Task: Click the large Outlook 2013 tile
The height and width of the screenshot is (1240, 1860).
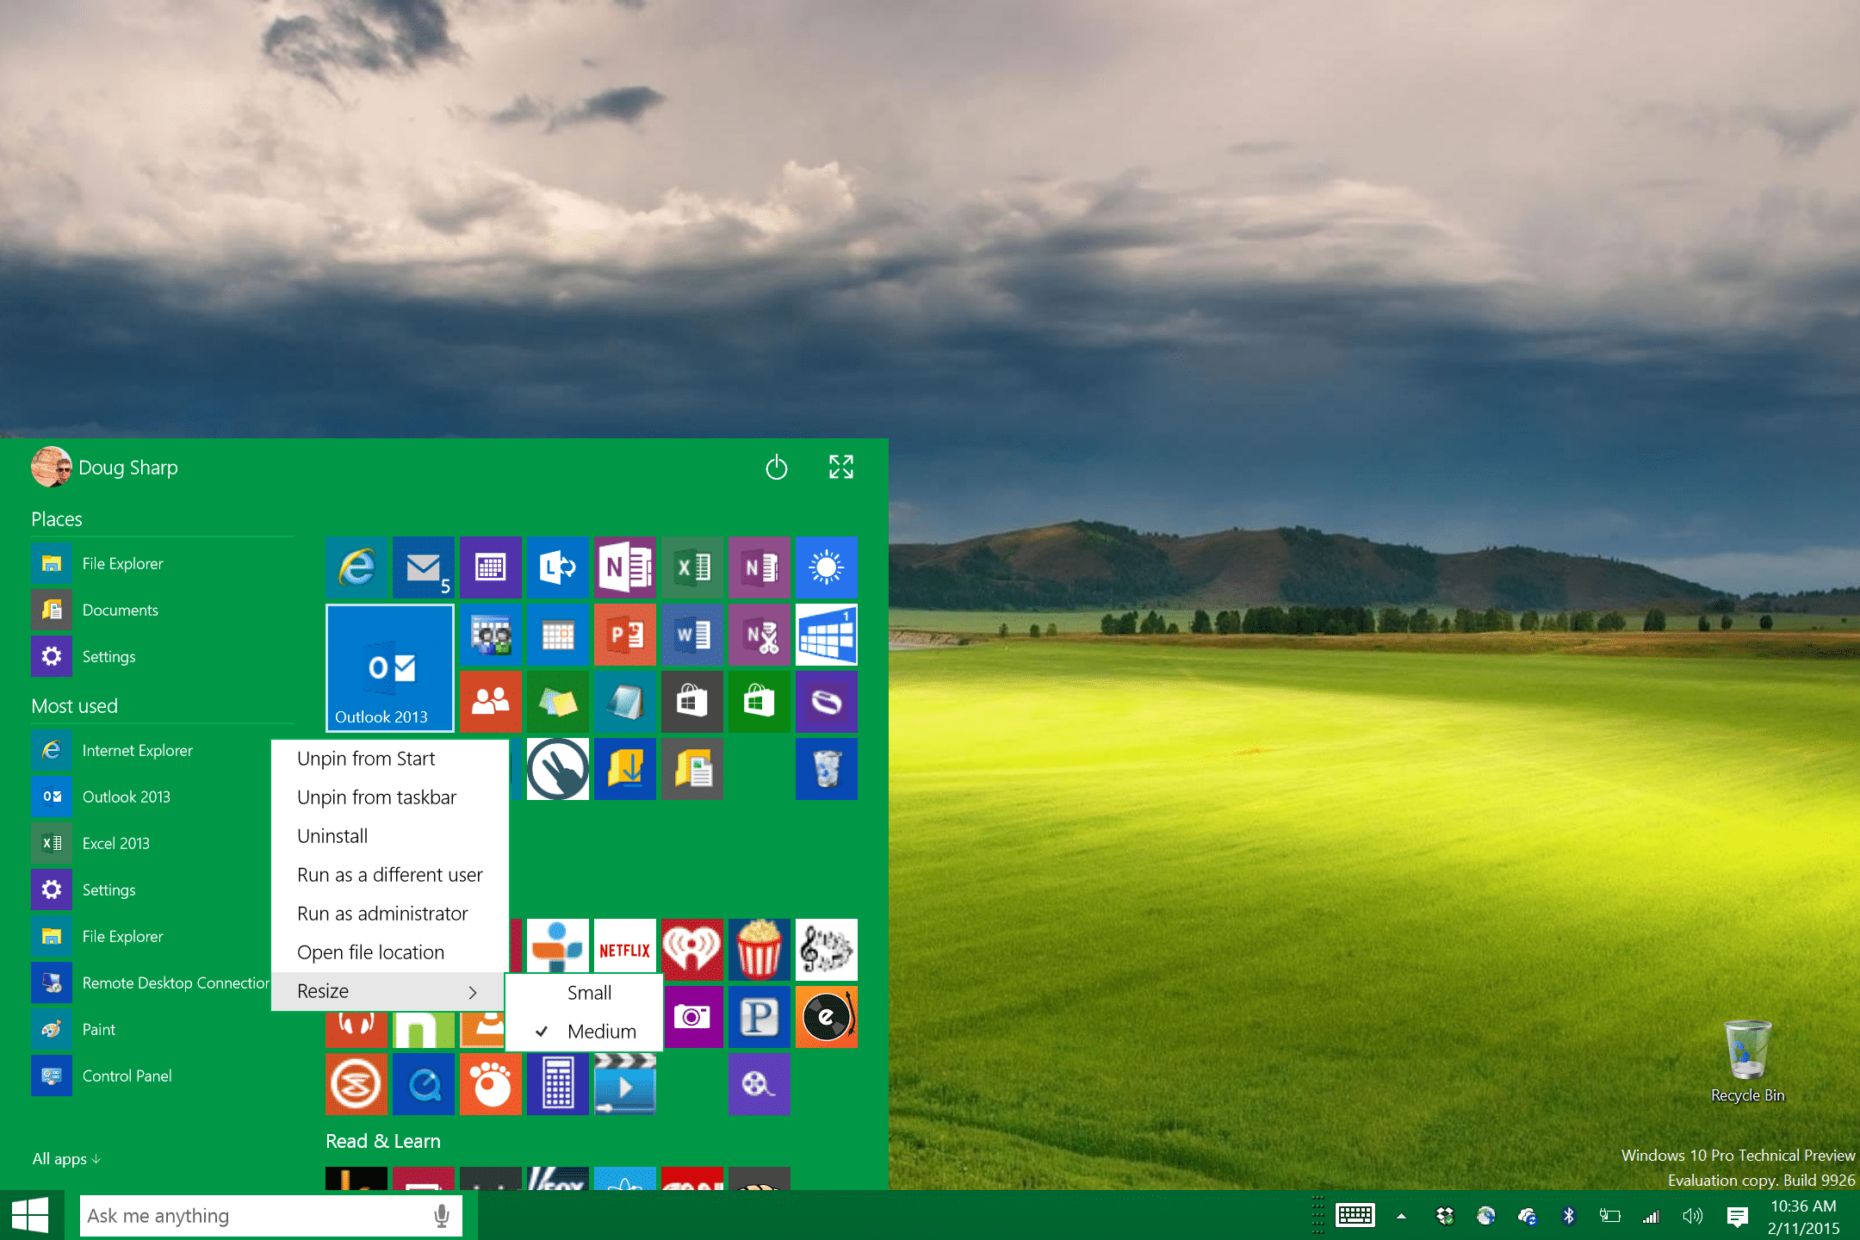Action: click(x=390, y=668)
